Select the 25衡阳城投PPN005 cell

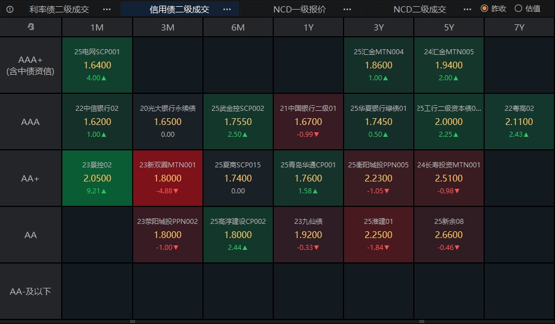[x=379, y=178]
